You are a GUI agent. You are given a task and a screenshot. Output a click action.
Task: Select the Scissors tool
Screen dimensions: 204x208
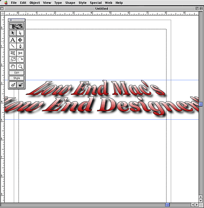[20, 53]
